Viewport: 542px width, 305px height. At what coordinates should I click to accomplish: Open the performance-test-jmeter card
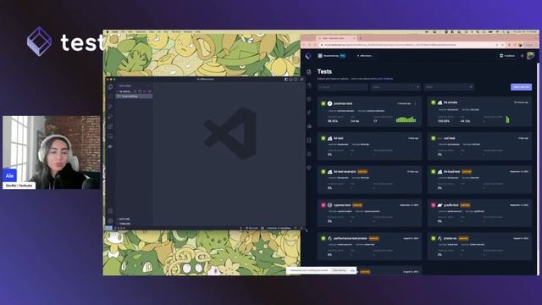pos(369,247)
